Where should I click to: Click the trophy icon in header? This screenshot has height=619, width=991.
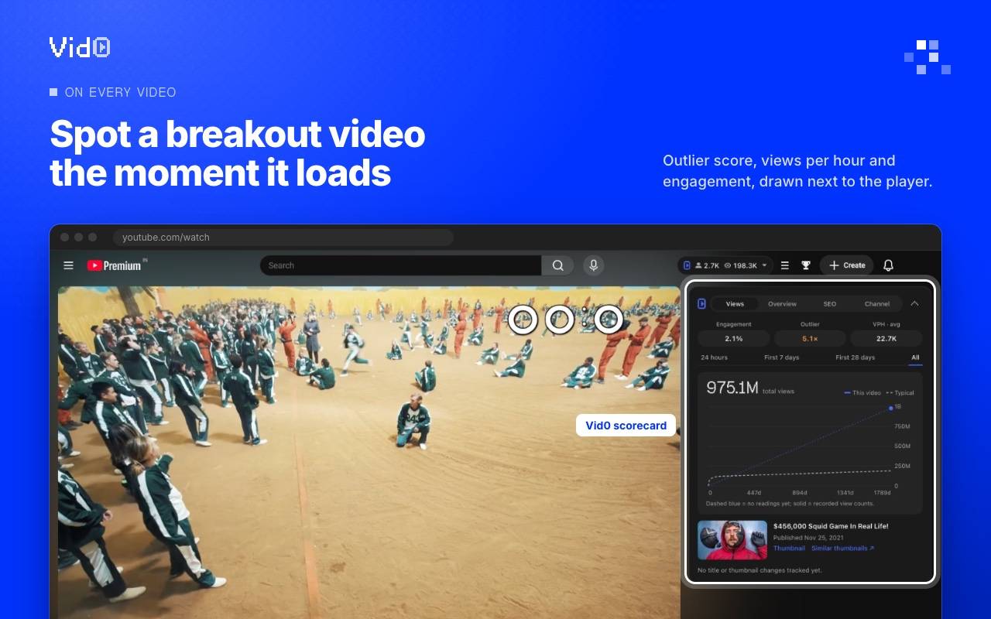click(806, 265)
